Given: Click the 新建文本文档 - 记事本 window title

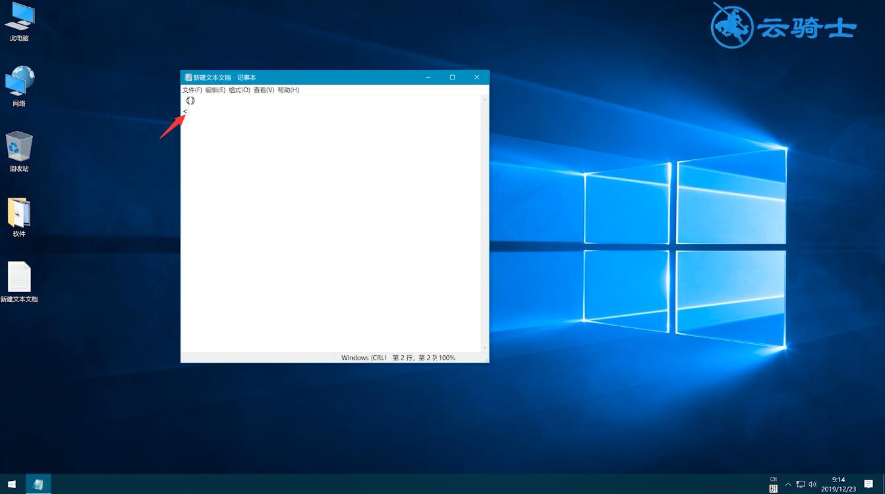Looking at the screenshot, I should 225,78.
